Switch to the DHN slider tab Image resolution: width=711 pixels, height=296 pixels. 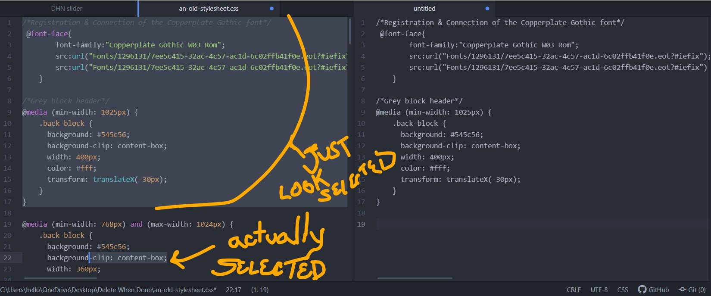pyautogui.click(x=67, y=9)
